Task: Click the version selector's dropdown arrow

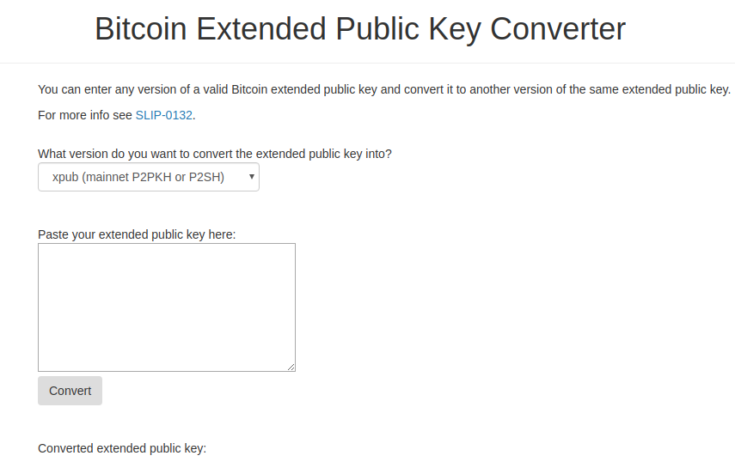Action: click(251, 177)
